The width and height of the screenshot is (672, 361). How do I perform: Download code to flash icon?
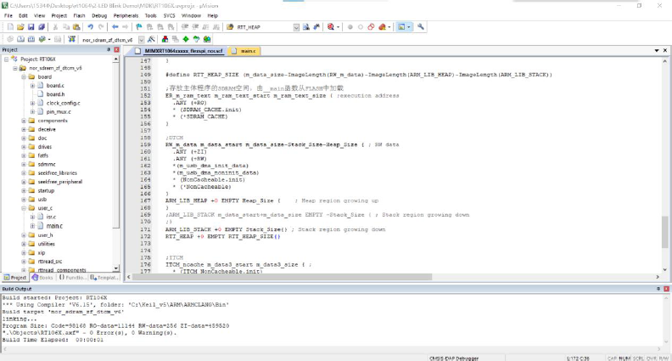71,39
